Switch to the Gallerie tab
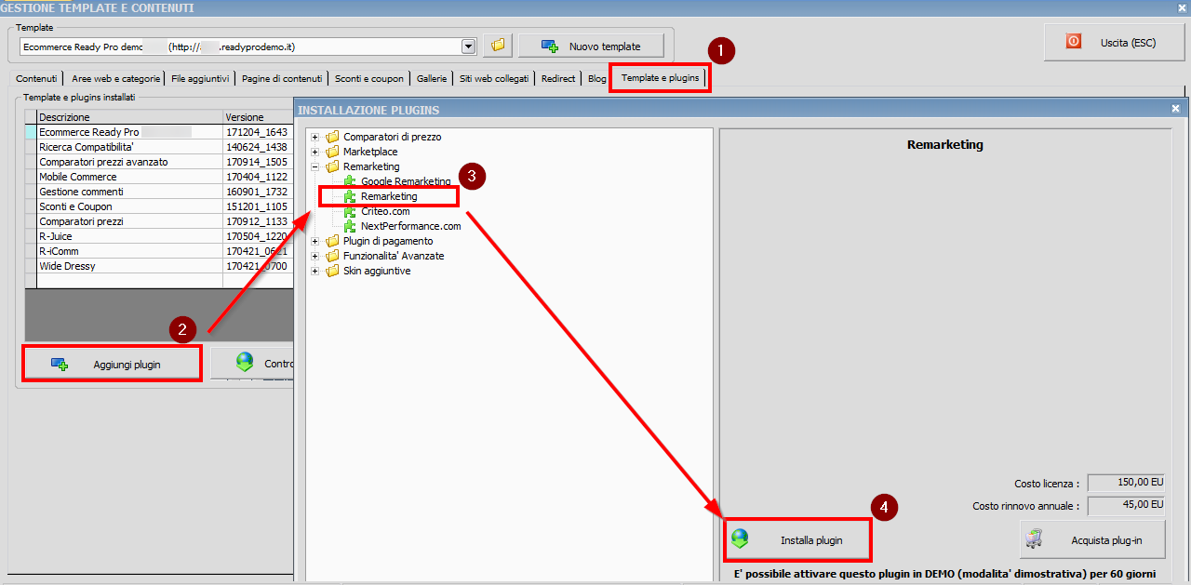 (x=432, y=79)
